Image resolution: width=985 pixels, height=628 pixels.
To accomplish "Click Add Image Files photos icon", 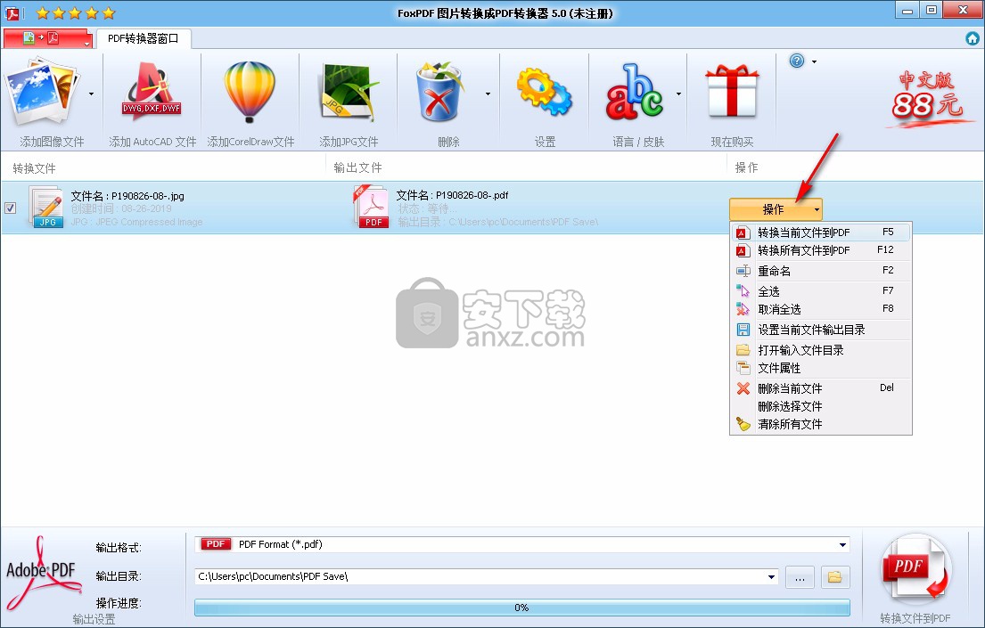I will coord(42,91).
